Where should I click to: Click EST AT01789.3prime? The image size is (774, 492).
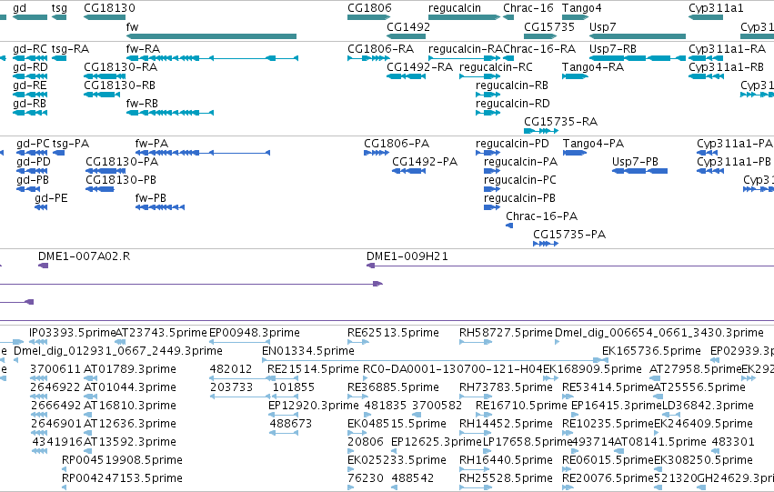coord(130,369)
